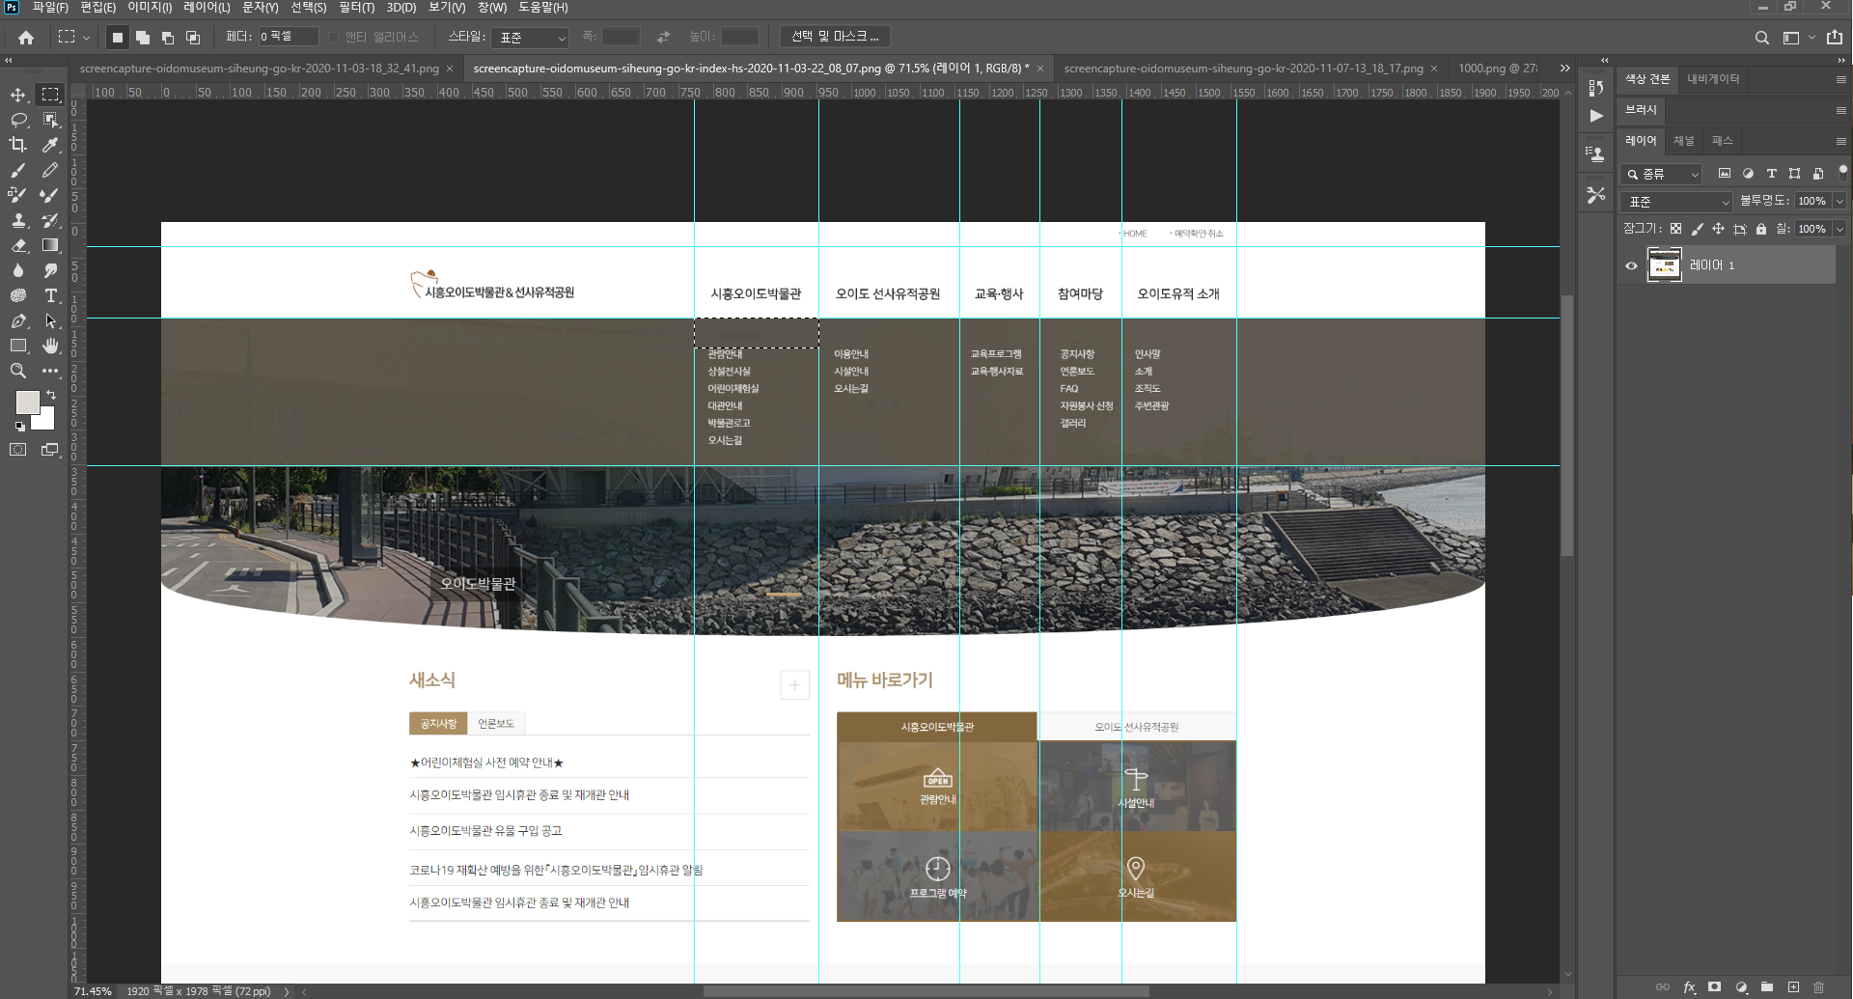Select the Pen tool

18,320
